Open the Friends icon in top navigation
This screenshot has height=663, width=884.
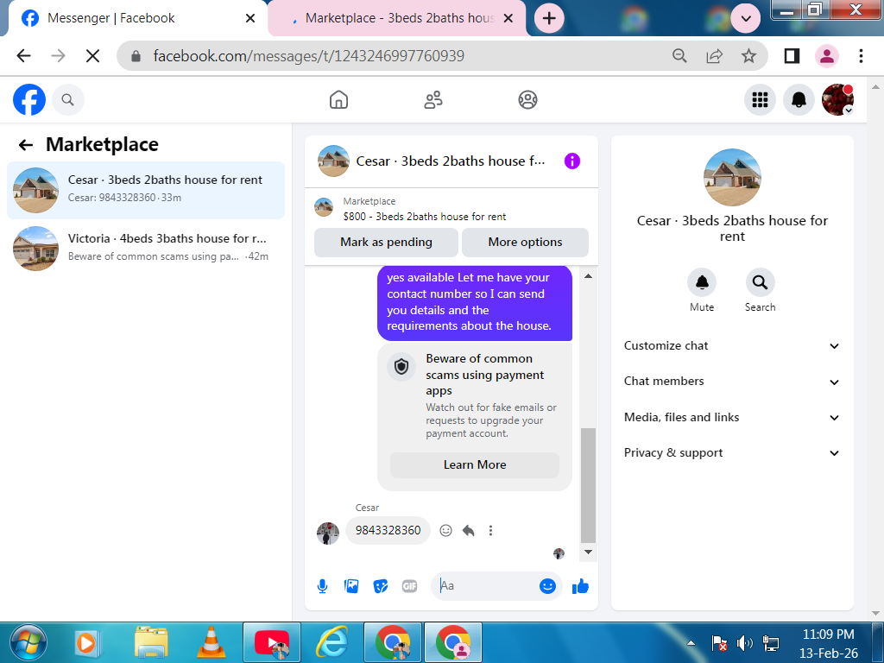click(433, 100)
